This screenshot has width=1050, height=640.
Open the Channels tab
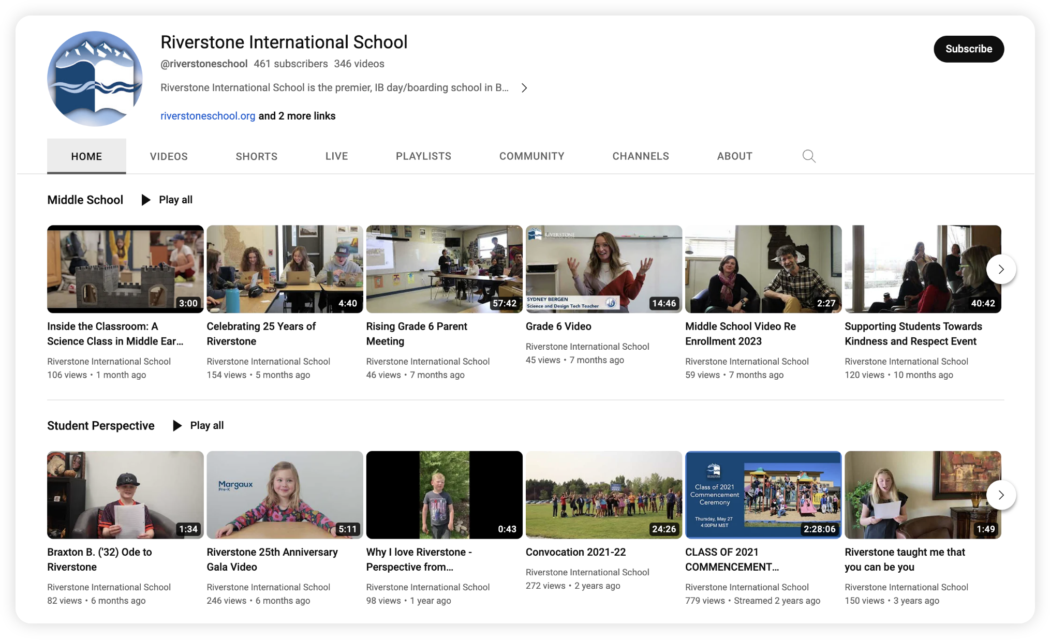(x=641, y=156)
